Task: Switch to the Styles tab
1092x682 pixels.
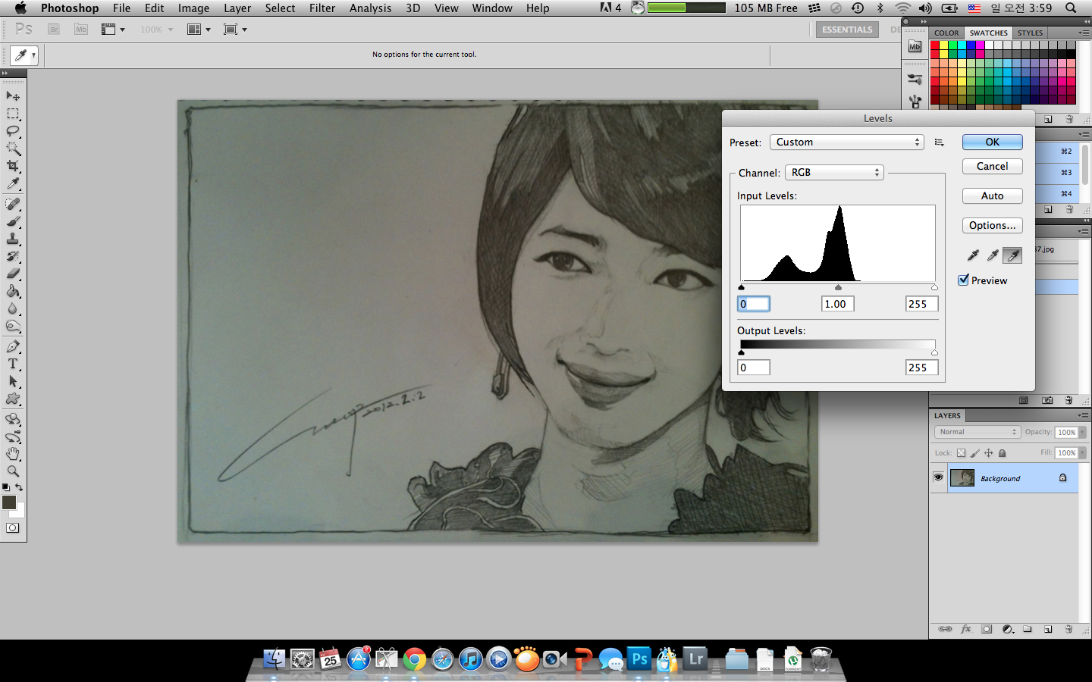Action: [1030, 33]
